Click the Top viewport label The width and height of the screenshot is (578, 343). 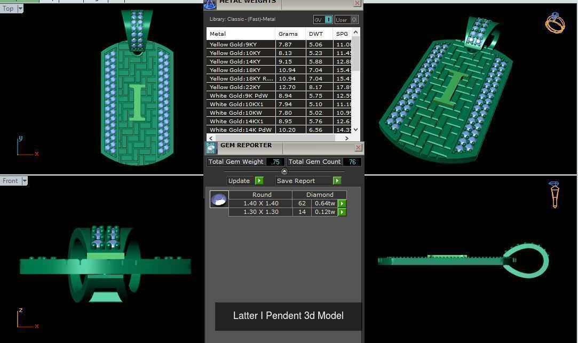click(x=8, y=9)
